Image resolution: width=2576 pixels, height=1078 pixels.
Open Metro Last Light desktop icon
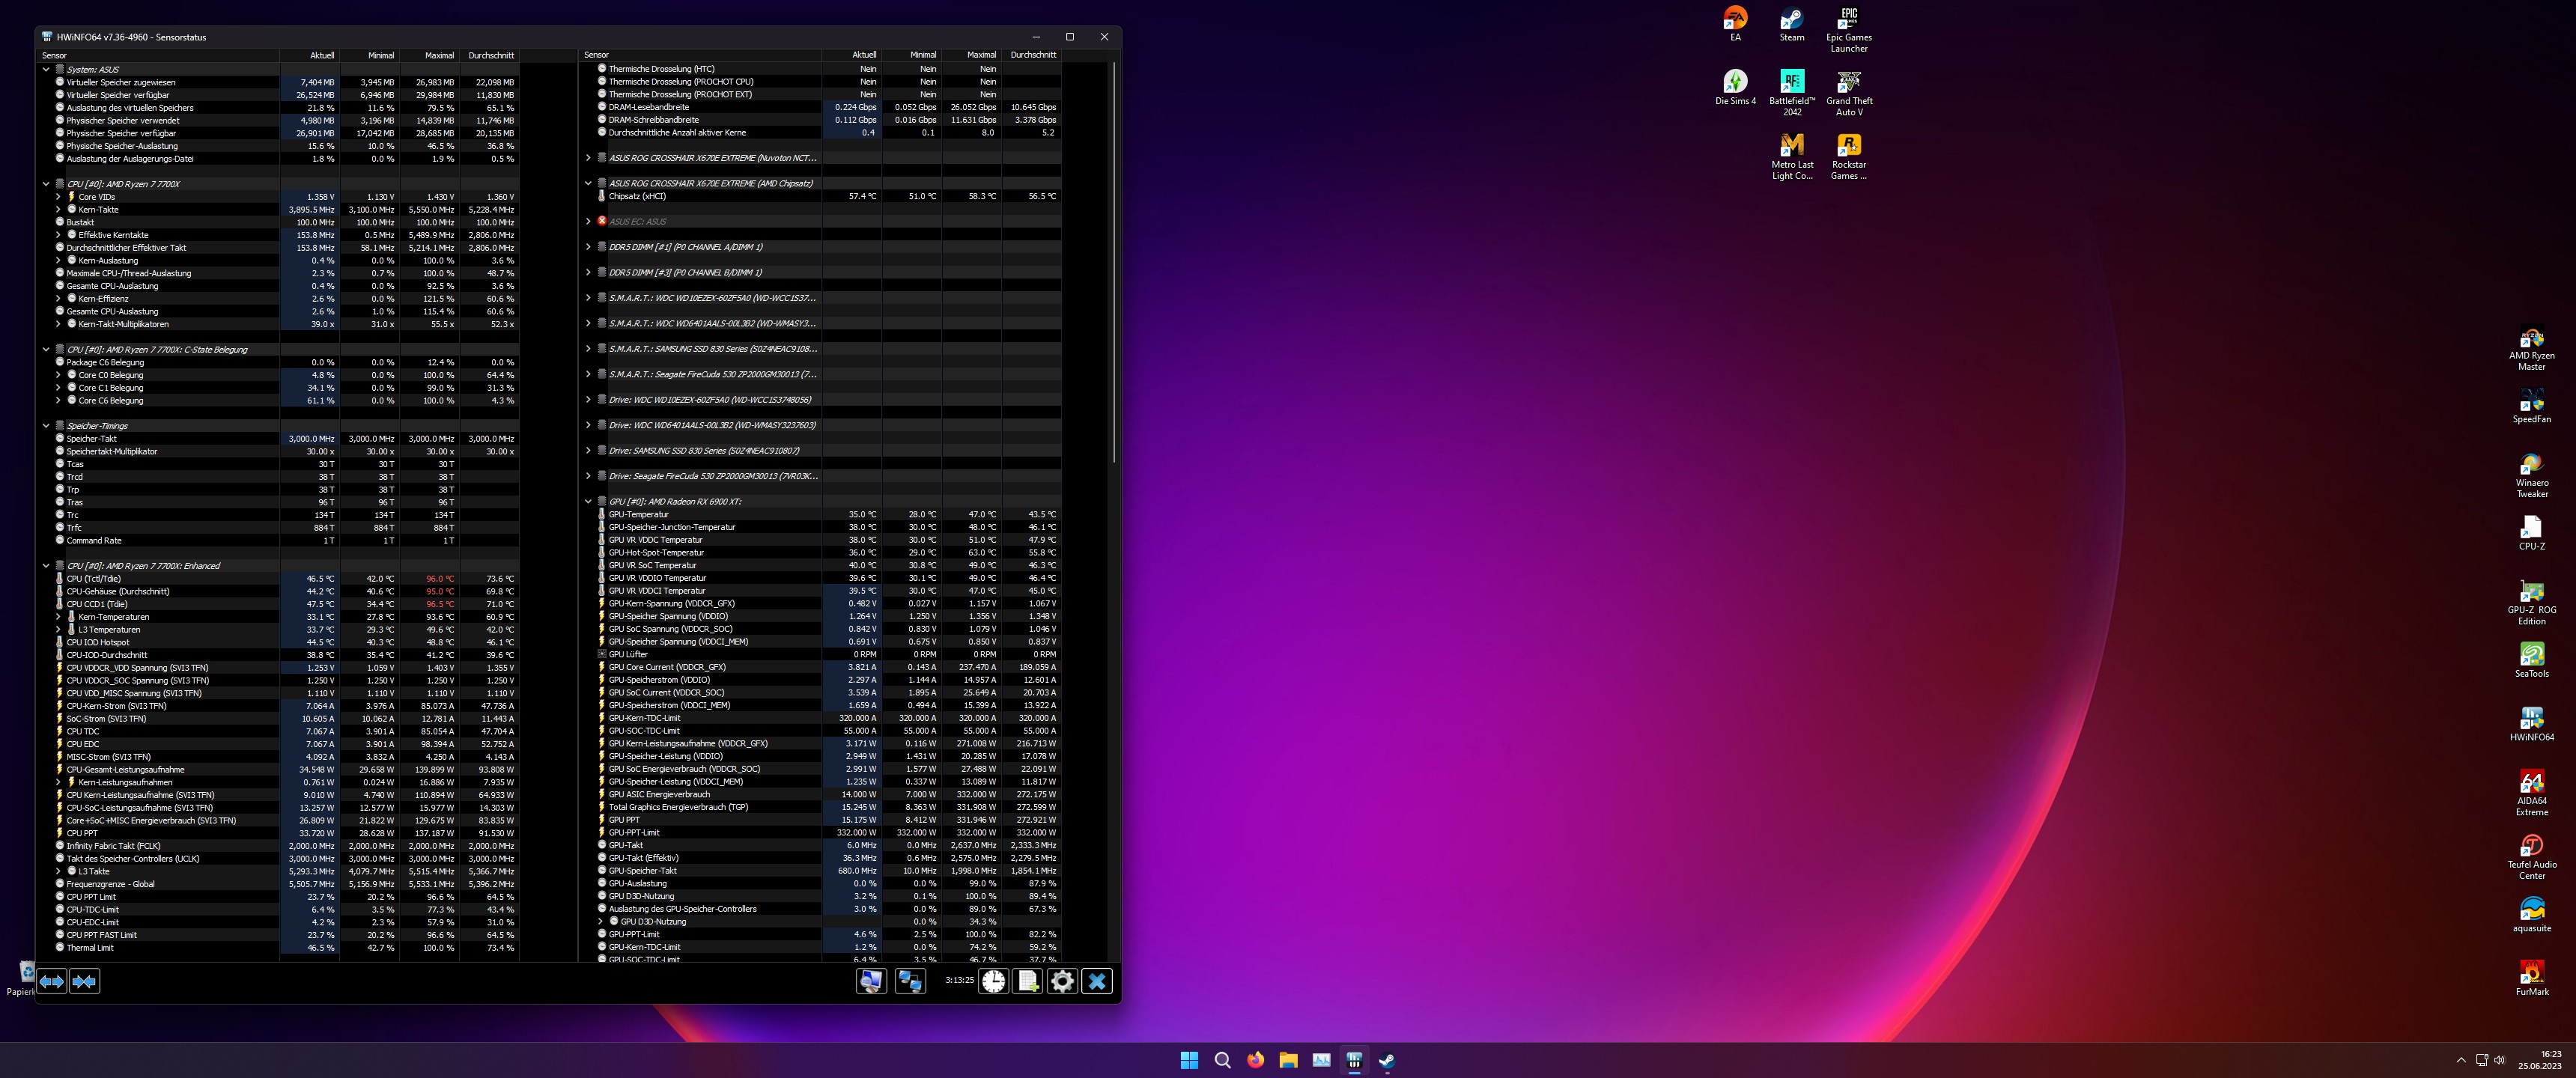(1792, 157)
